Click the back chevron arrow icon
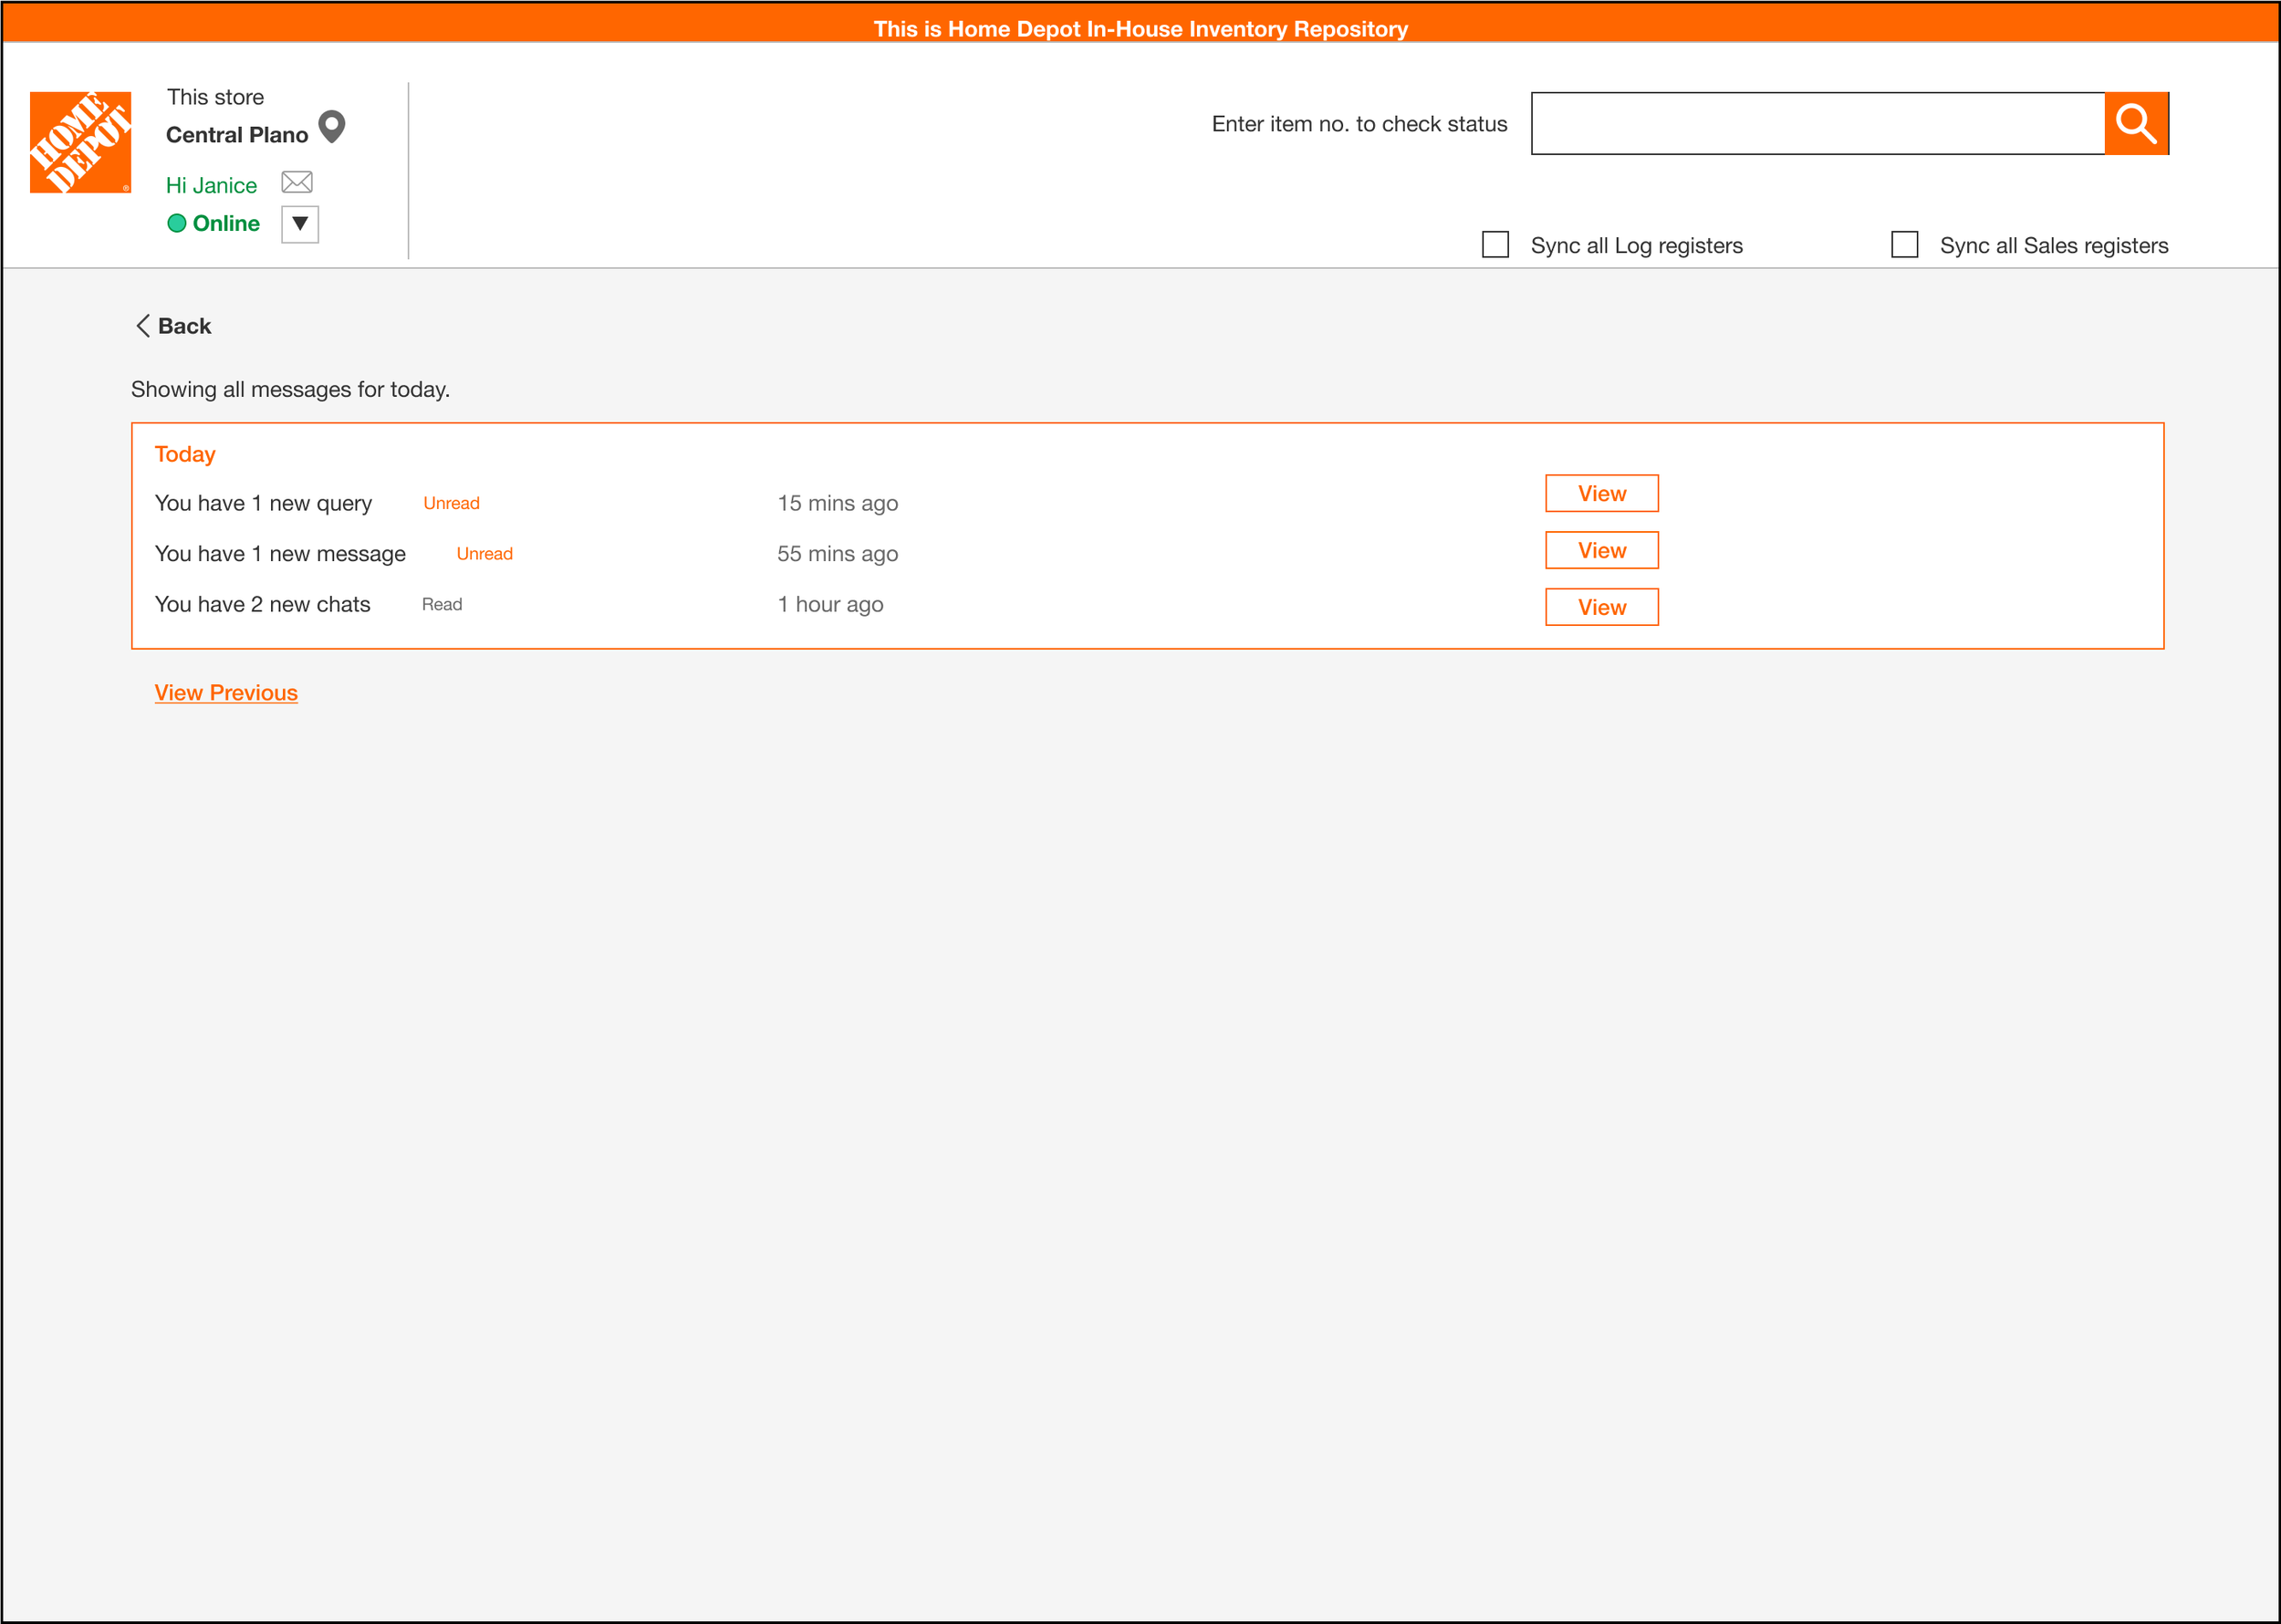The width and height of the screenshot is (2281, 1624). [143, 326]
